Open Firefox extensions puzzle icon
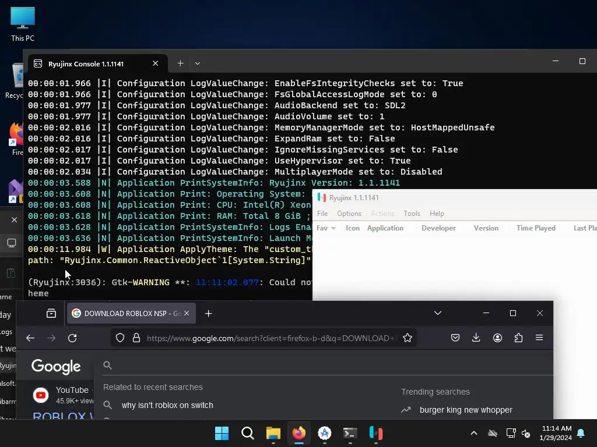 pyautogui.click(x=518, y=338)
